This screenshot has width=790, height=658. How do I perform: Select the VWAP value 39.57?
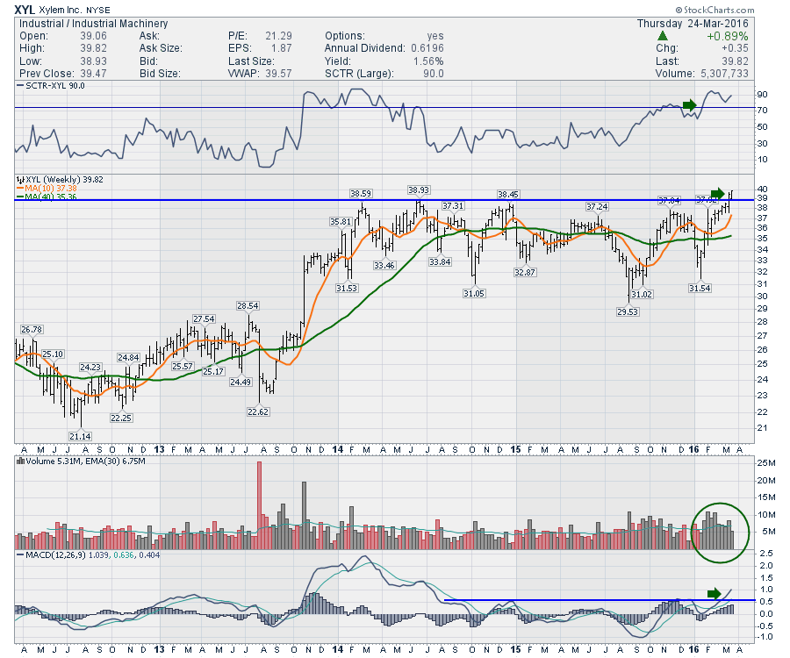[278, 74]
